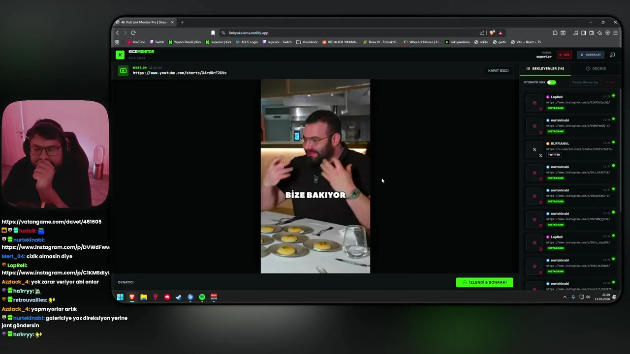Viewport: 630px width, 354px height.
Task: Open a new browser tab with the plus
Action: [182, 22]
